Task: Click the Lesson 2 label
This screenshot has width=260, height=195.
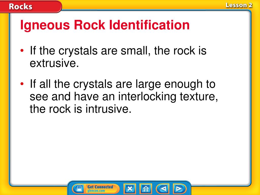Action: [x=239, y=5]
